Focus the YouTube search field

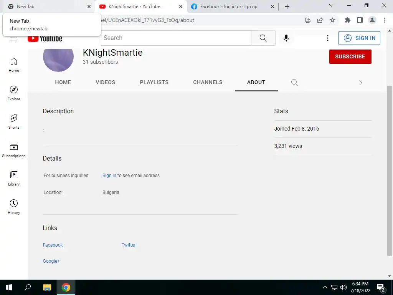pos(176,38)
